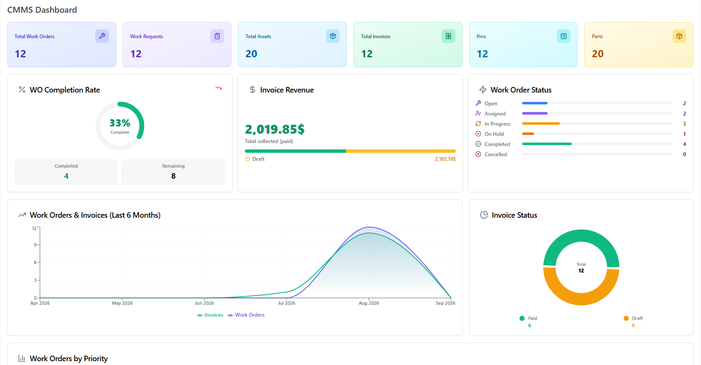This screenshot has width=701, height=365.
Task: Click the CMMS Dashboard title
Action: [42, 10]
